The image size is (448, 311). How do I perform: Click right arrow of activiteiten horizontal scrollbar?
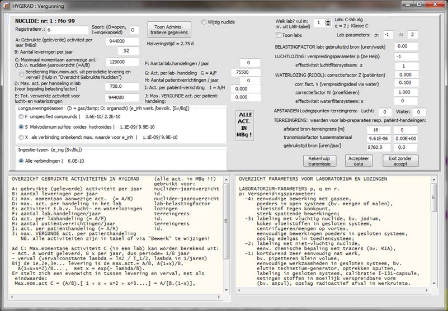(x=219, y=297)
